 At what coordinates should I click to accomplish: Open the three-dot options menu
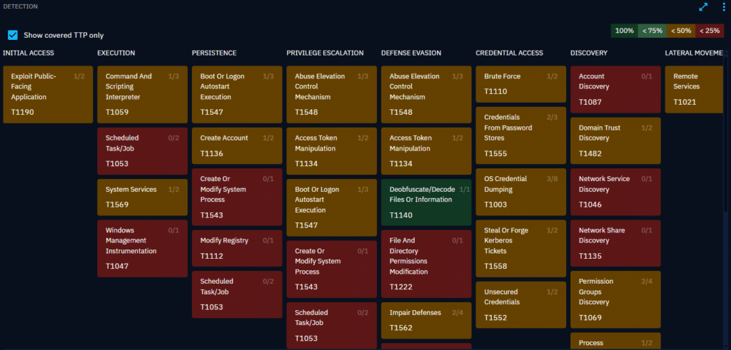click(x=722, y=6)
